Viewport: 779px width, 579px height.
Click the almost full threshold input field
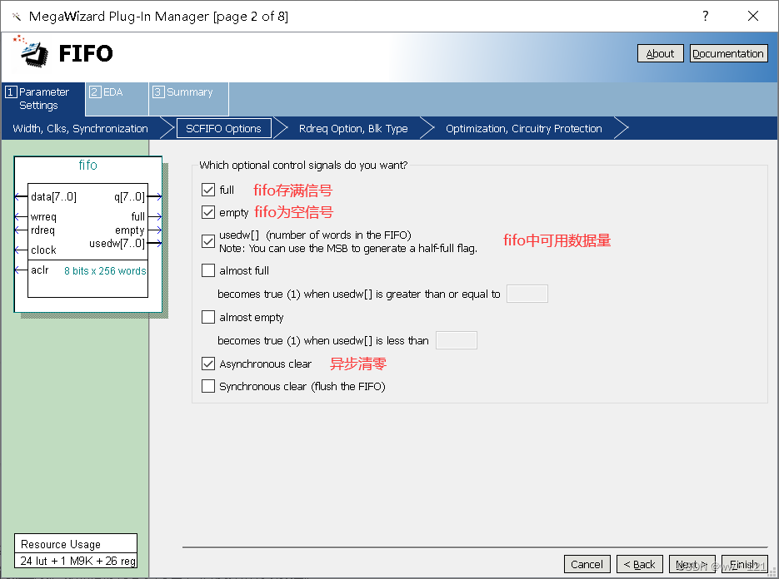pyautogui.click(x=527, y=293)
